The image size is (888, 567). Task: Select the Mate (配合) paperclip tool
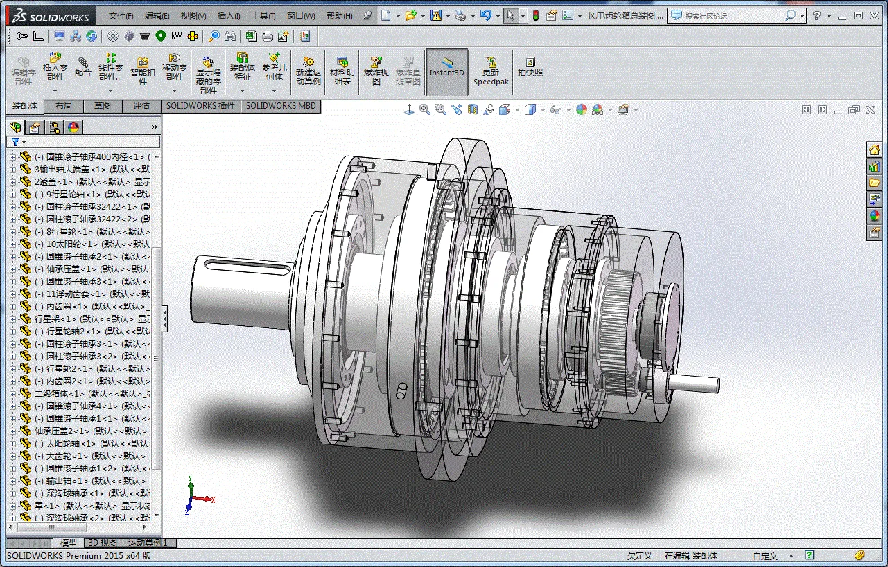click(83, 66)
